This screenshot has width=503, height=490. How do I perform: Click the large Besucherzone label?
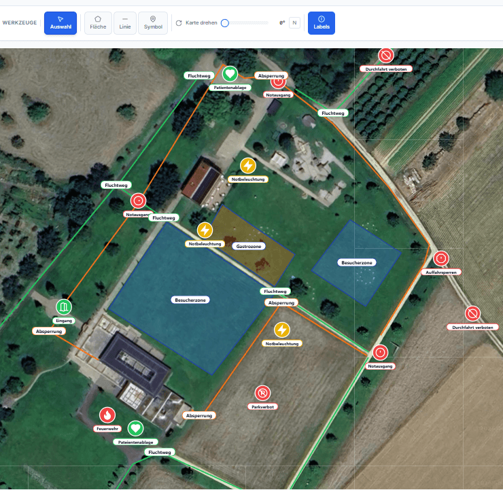click(x=190, y=300)
